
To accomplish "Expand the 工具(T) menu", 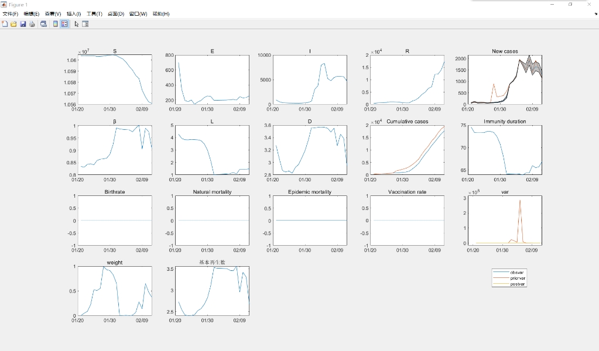I will (94, 13).
